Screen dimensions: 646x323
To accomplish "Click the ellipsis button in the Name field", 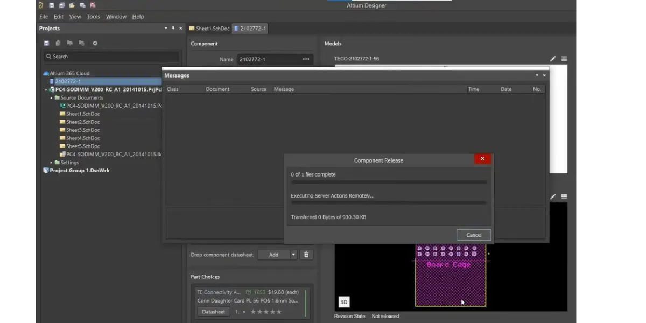I will pos(306,59).
